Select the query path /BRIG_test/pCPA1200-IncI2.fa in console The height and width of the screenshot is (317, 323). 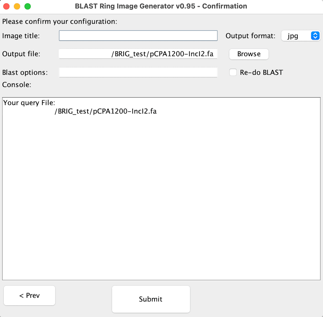point(106,111)
